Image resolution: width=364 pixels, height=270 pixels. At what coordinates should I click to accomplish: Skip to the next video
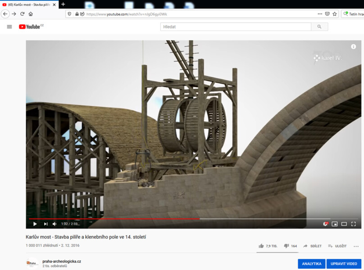(45, 224)
